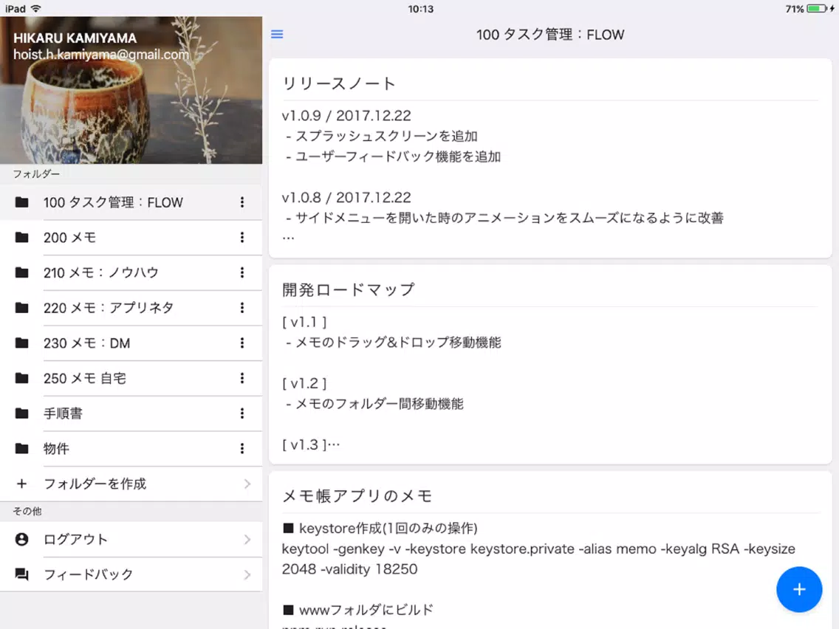Open more options for 100 タスク管理:FLOW folder
The height and width of the screenshot is (629, 839).
242,202
